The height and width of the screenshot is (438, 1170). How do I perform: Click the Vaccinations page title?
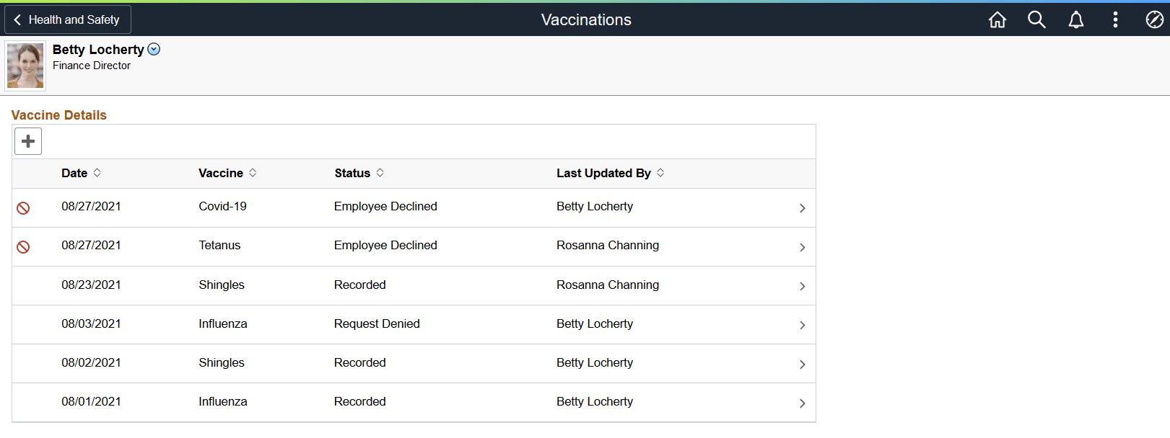[586, 19]
